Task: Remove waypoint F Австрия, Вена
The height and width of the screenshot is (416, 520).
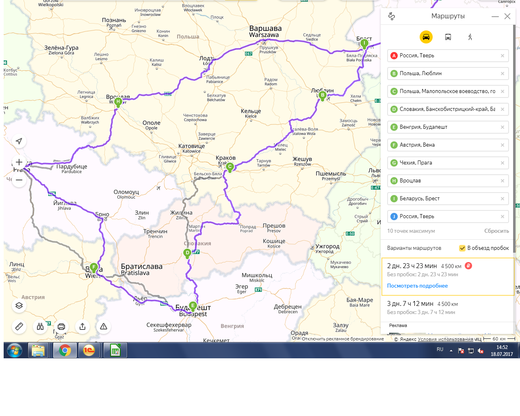Action: click(x=503, y=145)
